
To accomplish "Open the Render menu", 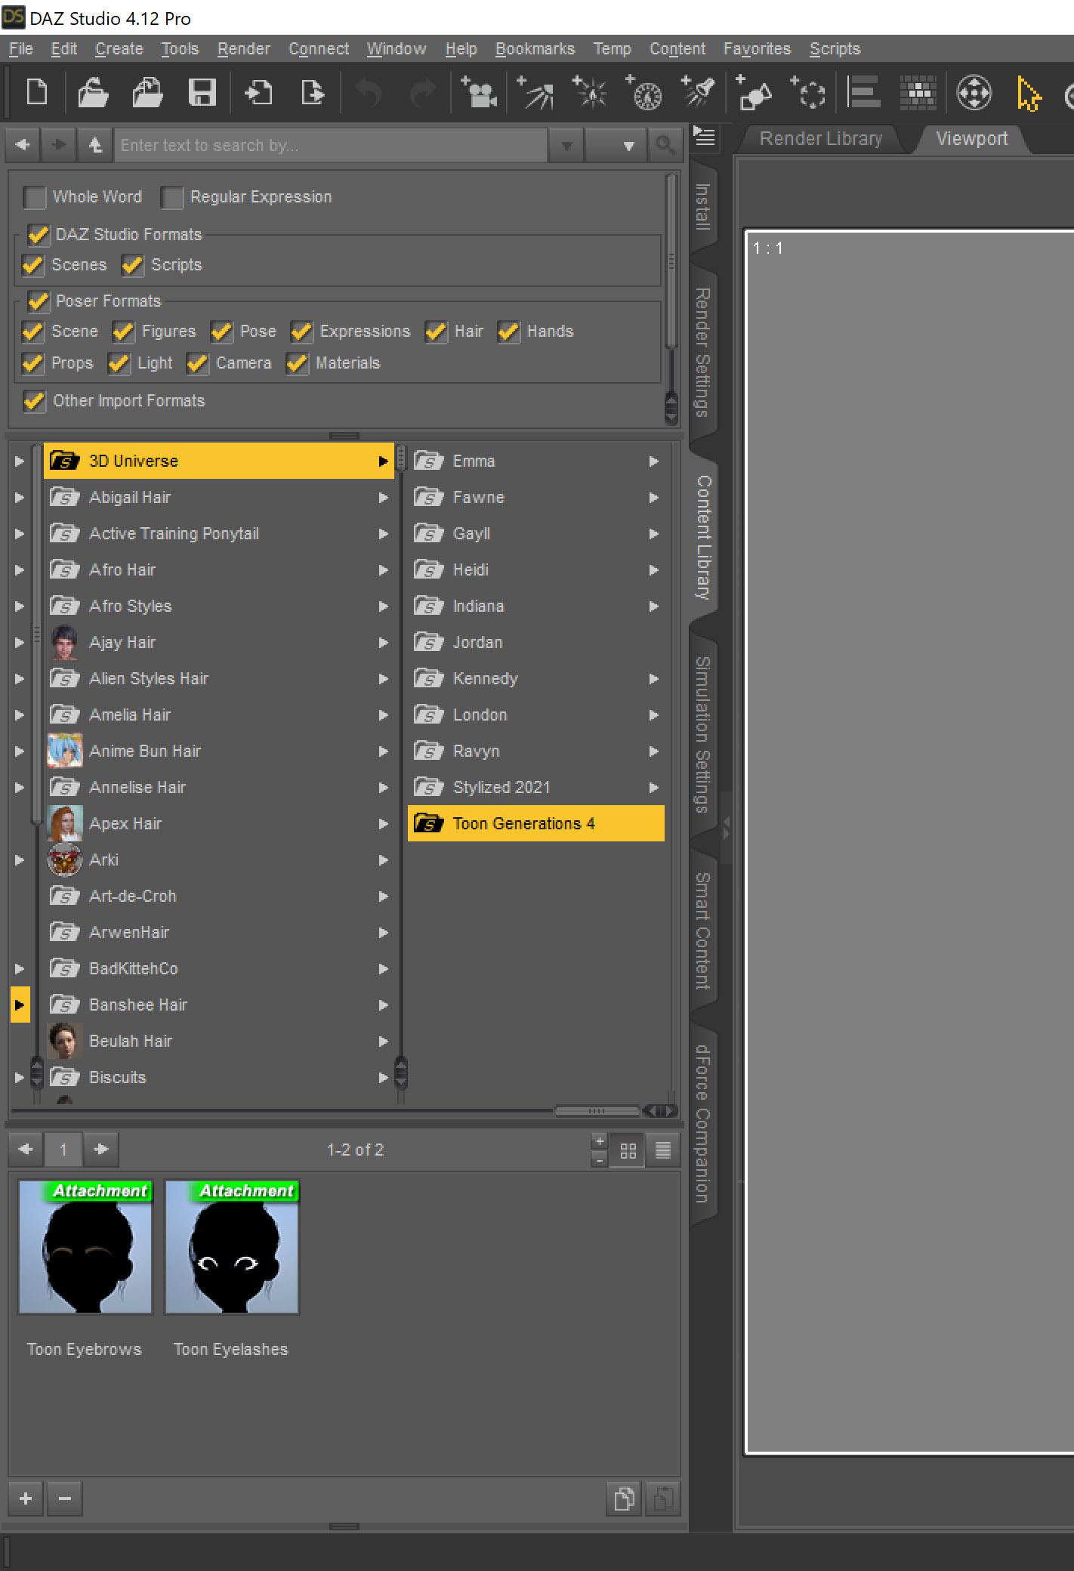I will point(243,49).
